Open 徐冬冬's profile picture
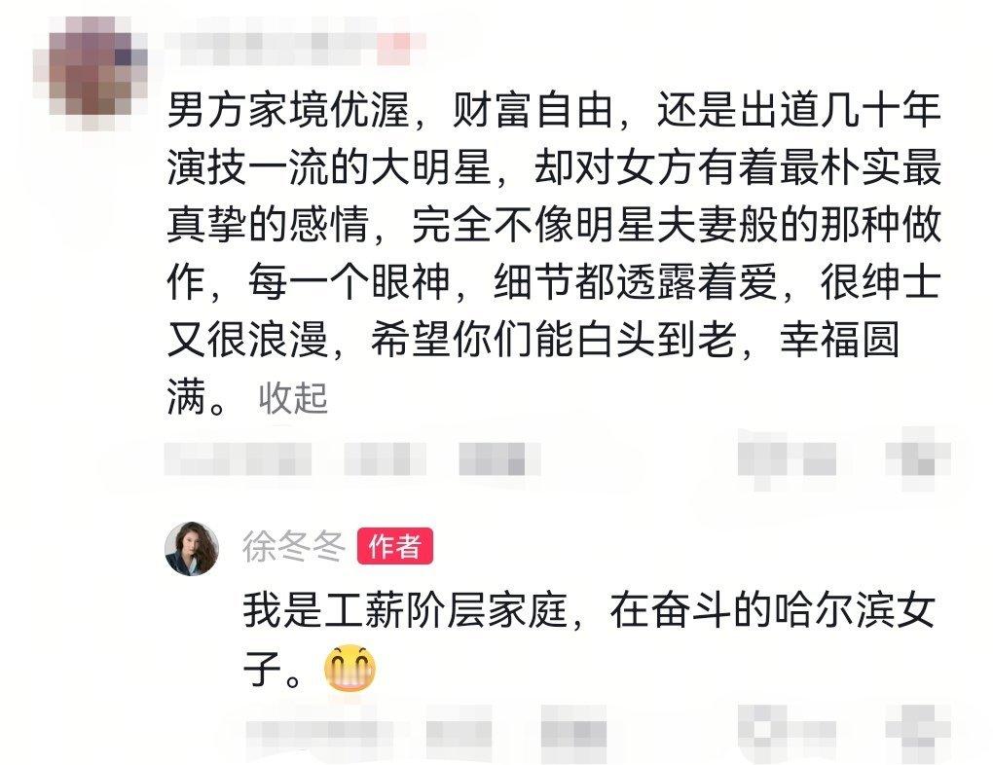The height and width of the screenshot is (765, 993). coord(192,548)
